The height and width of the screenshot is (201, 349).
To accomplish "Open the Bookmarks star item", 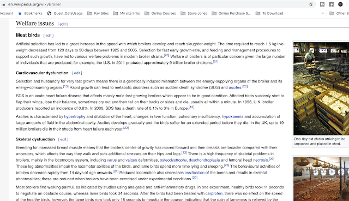I will [x=30, y=13].
